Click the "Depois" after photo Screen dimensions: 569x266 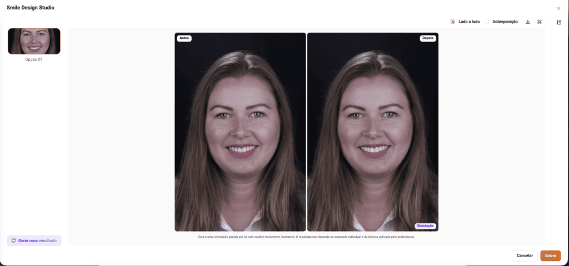pos(373,132)
